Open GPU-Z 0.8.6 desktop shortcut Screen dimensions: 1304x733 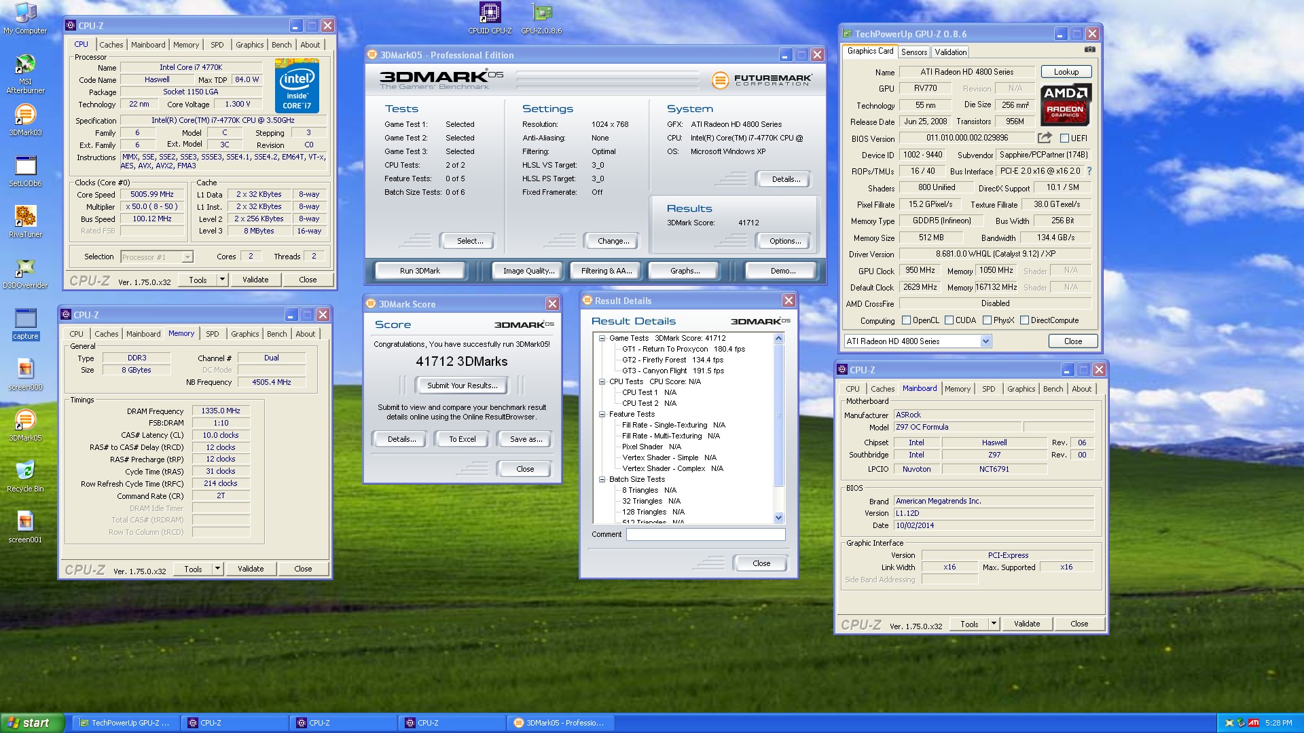click(541, 18)
